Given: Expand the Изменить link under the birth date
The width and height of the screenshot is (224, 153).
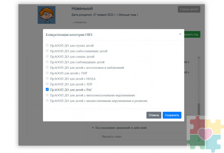Looking at the screenshot, I should 80,22.
